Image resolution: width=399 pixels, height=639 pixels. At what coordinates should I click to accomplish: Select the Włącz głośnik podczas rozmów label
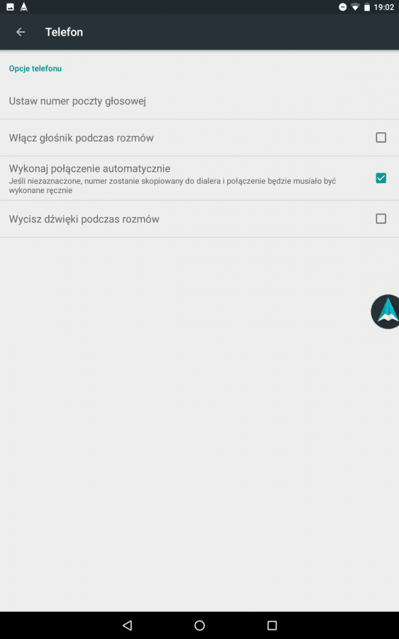[x=82, y=138]
